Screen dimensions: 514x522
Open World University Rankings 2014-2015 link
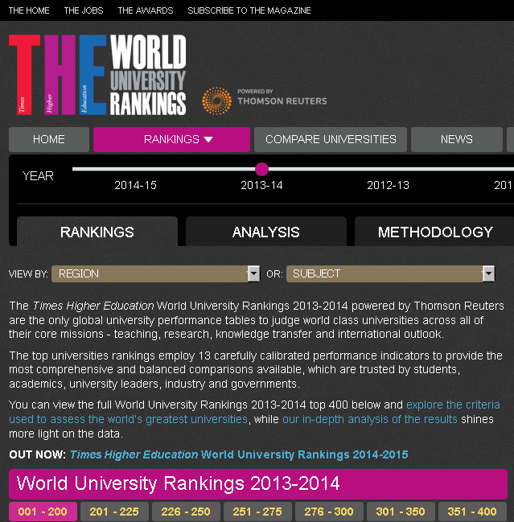[239, 454]
